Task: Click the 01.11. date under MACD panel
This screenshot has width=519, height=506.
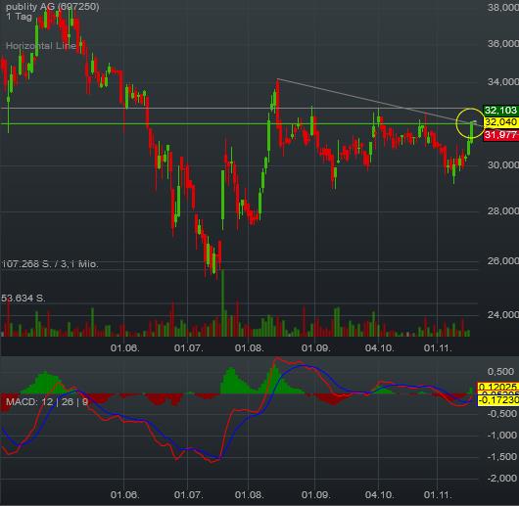Action: [438, 495]
